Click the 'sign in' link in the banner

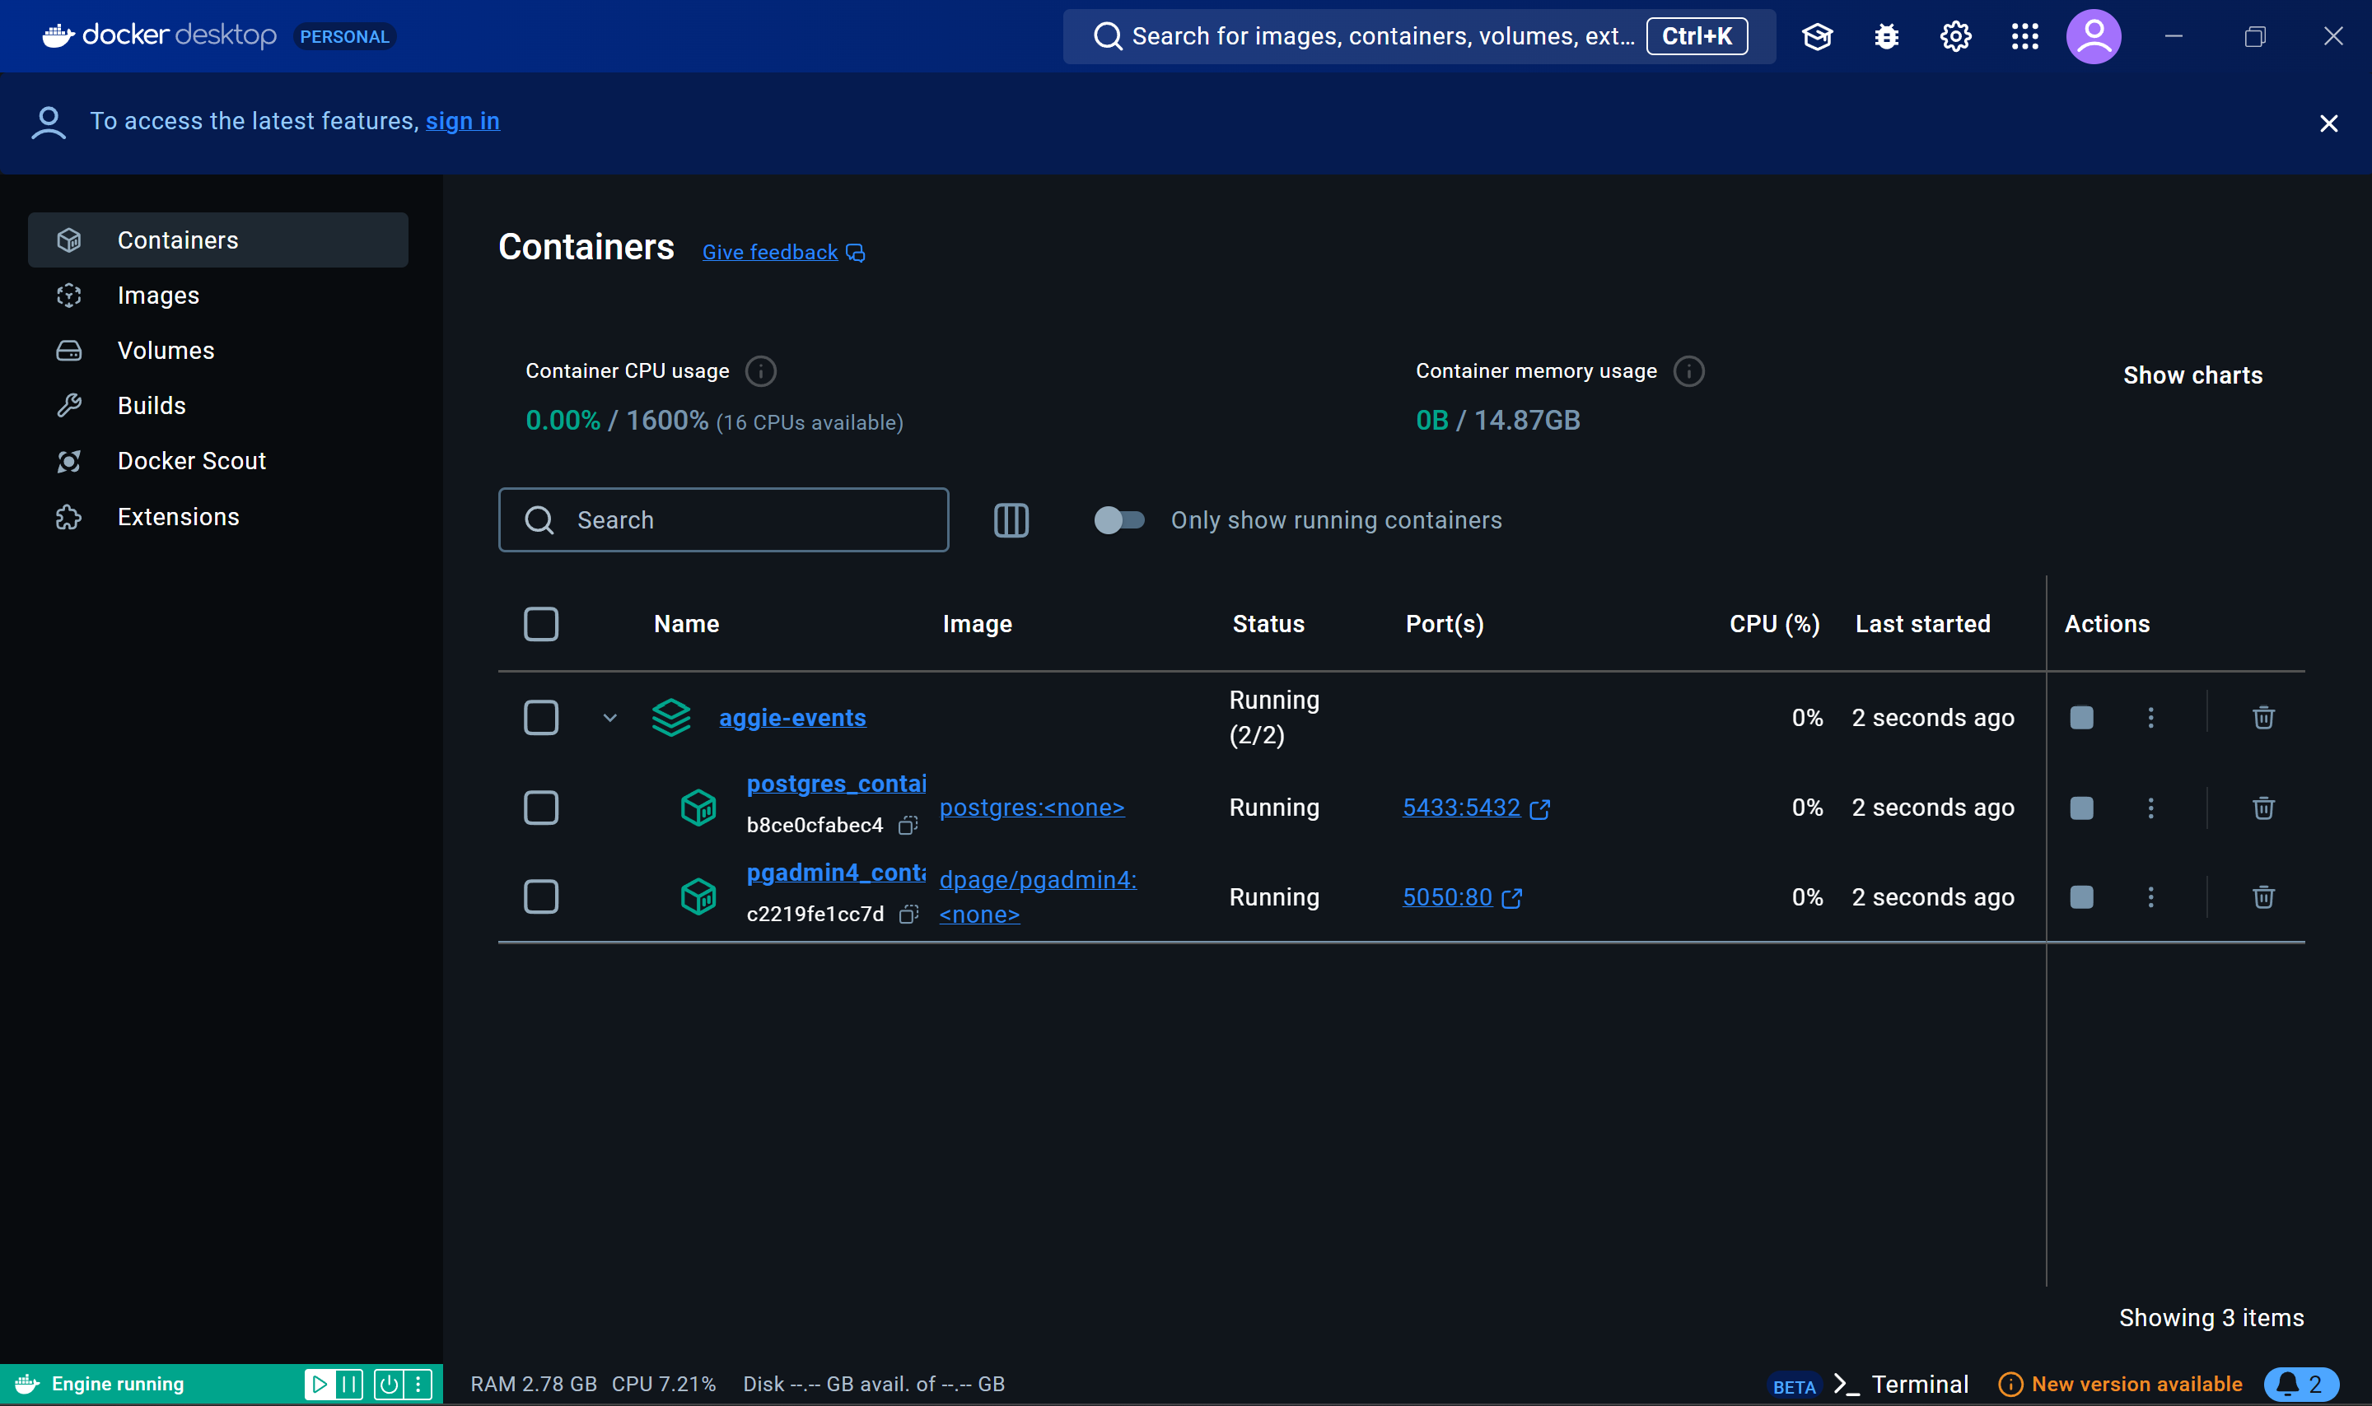pyautogui.click(x=463, y=121)
